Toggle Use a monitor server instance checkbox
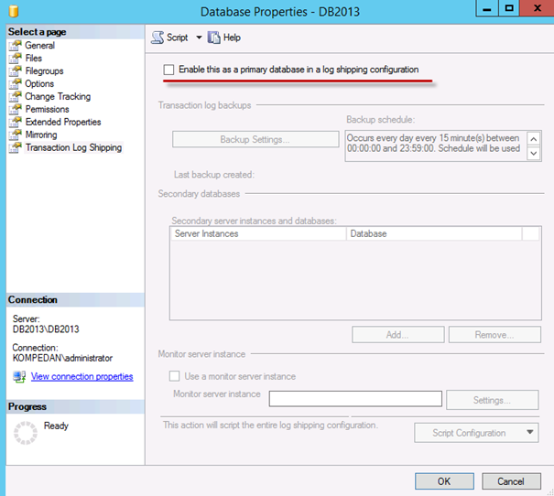This screenshot has width=554, height=496. click(174, 376)
